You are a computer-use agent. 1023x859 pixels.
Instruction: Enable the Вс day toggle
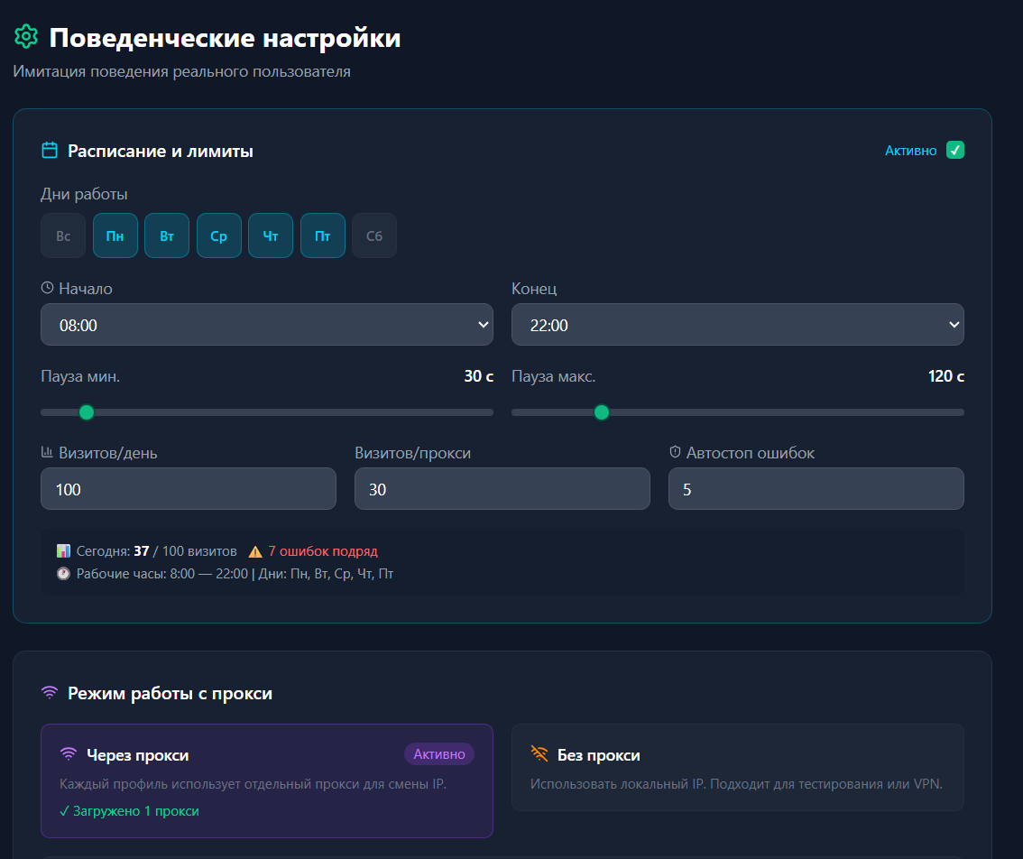(63, 236)
